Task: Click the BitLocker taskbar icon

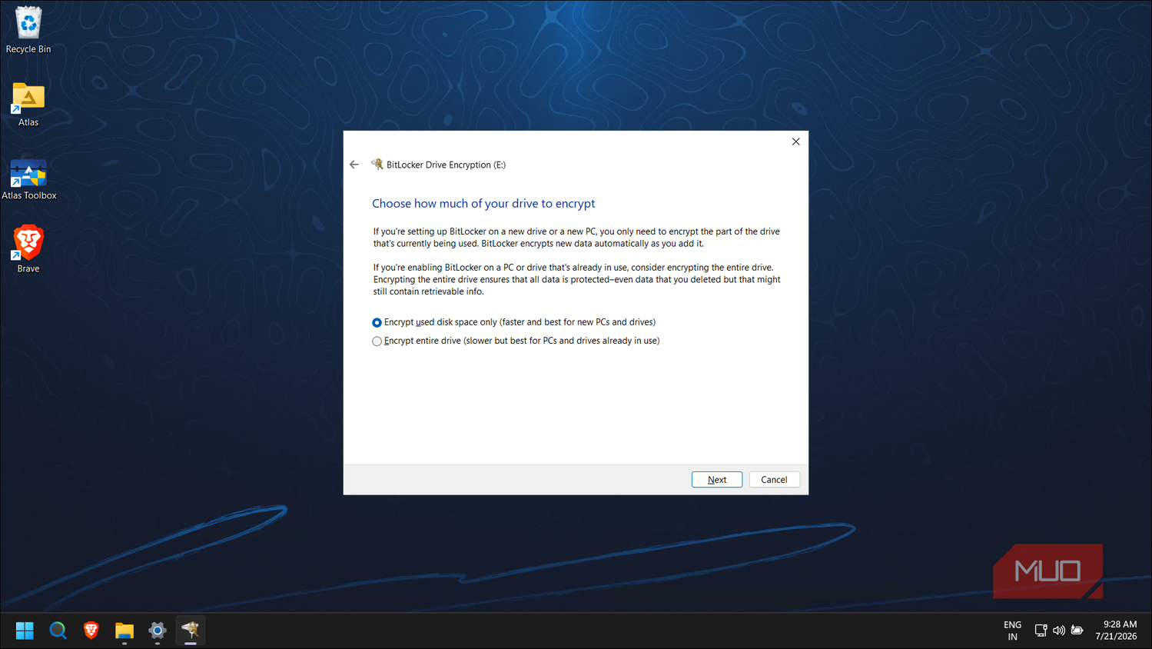Action: tap(191, 631)
